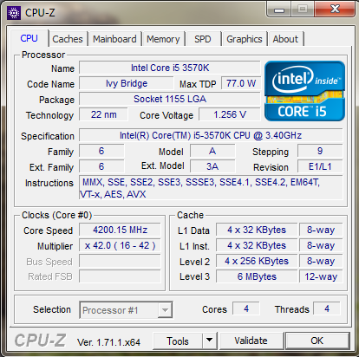Screen dimensions: 359x357
Task: Click the L1 Data size 4 x 32 KBytes
Action: point(257,230)
